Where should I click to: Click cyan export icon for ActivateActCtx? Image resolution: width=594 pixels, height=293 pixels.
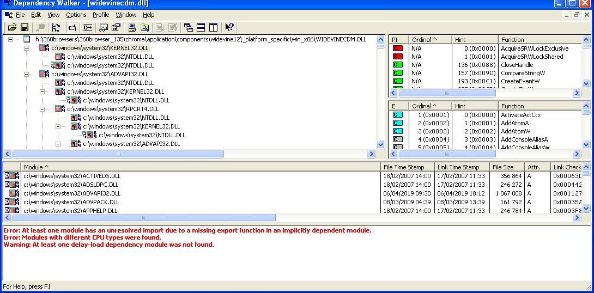tap(398, 115)
